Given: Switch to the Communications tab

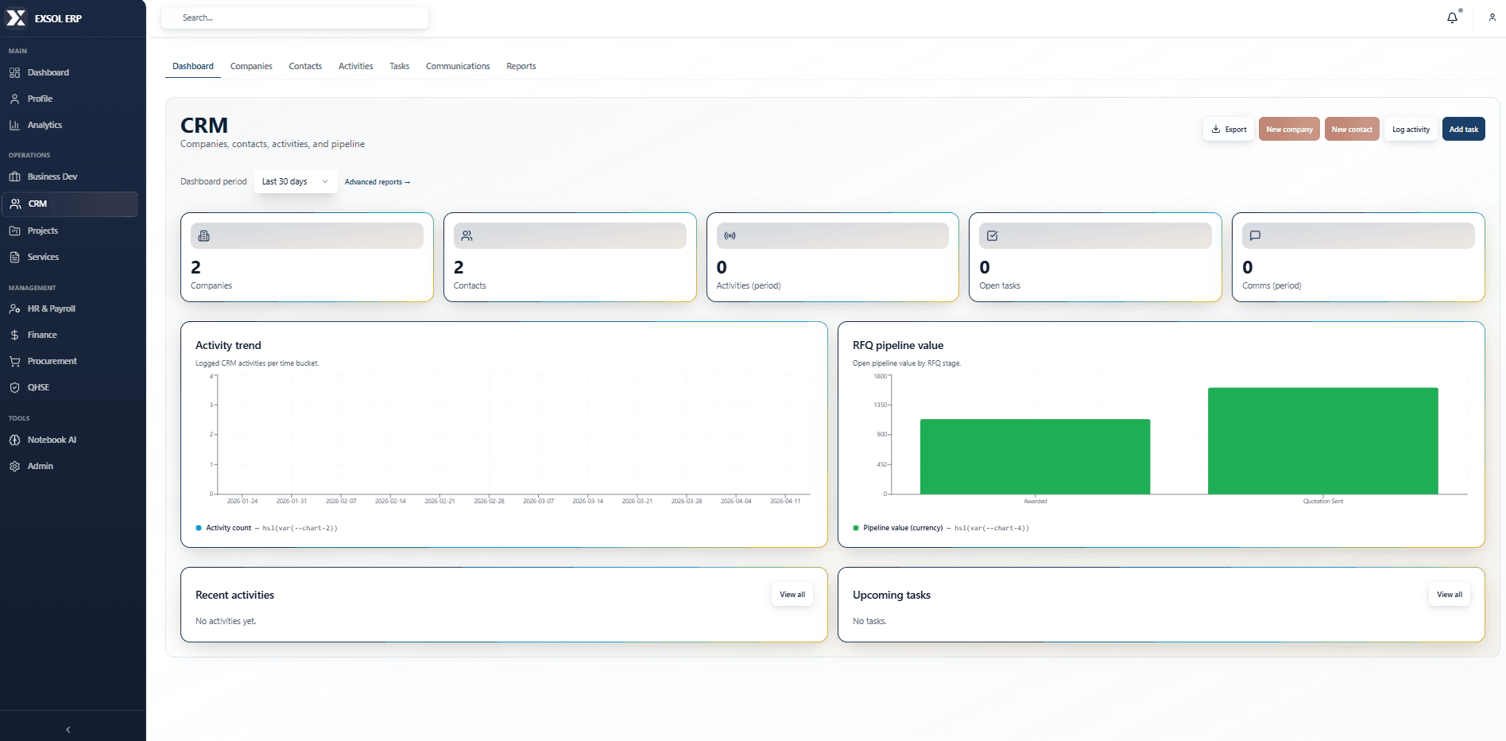Looking at the screenshot, I should (x=458, y=66).
